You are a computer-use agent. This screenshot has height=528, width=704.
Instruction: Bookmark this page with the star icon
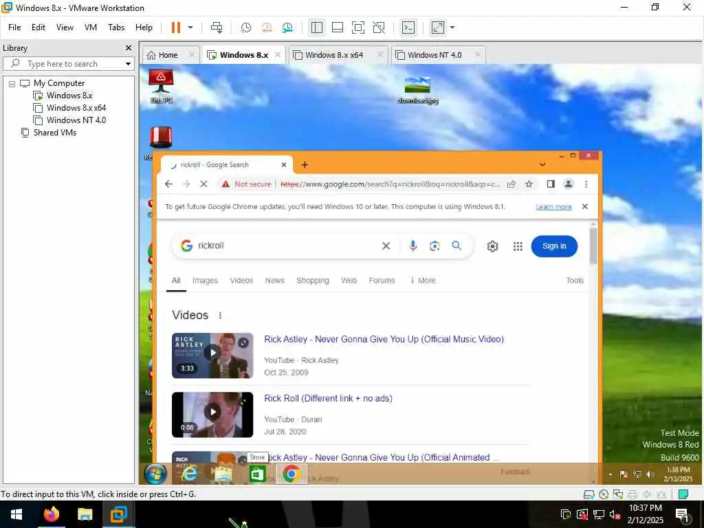pos(529,184)
